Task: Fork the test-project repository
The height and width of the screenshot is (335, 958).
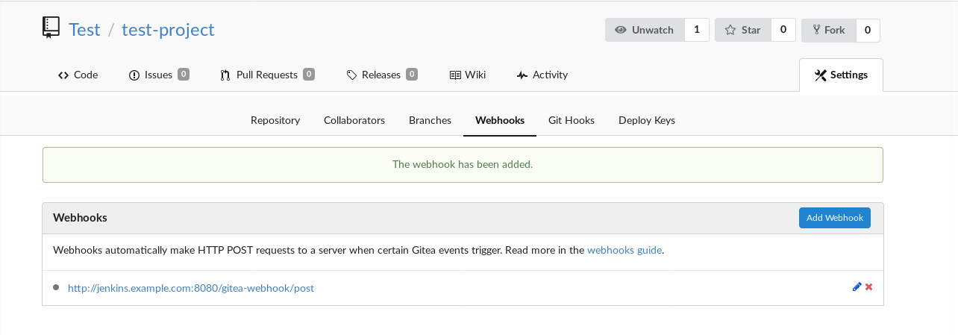Action: (828, 30)
